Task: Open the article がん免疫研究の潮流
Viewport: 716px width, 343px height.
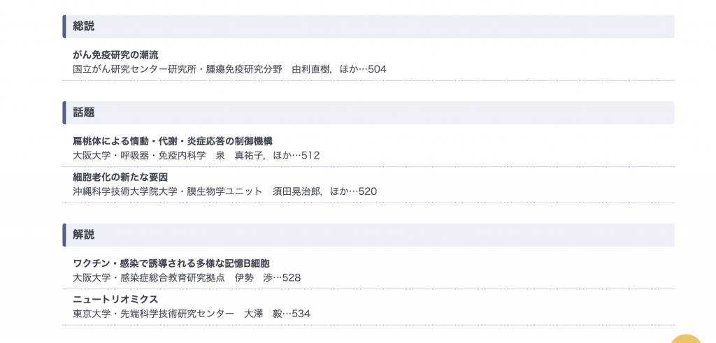Action: pyautogui.click(x=116, y=55)
